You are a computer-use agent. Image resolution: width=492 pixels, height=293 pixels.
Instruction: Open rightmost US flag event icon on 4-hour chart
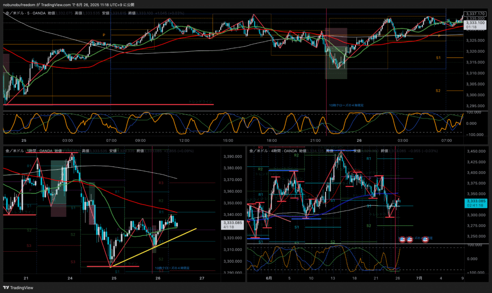[425, 239]
